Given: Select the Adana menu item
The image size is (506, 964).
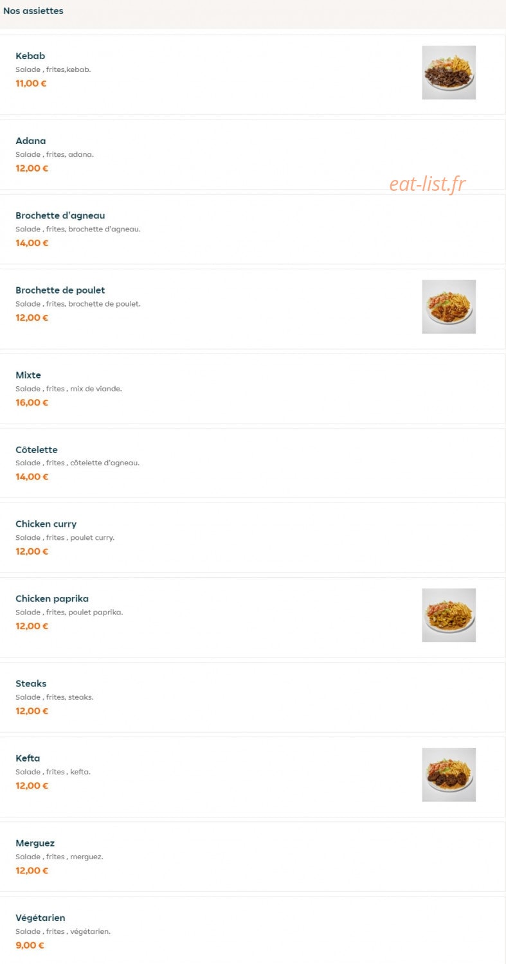Looking at the screenshot, I should tap(253, 154).
